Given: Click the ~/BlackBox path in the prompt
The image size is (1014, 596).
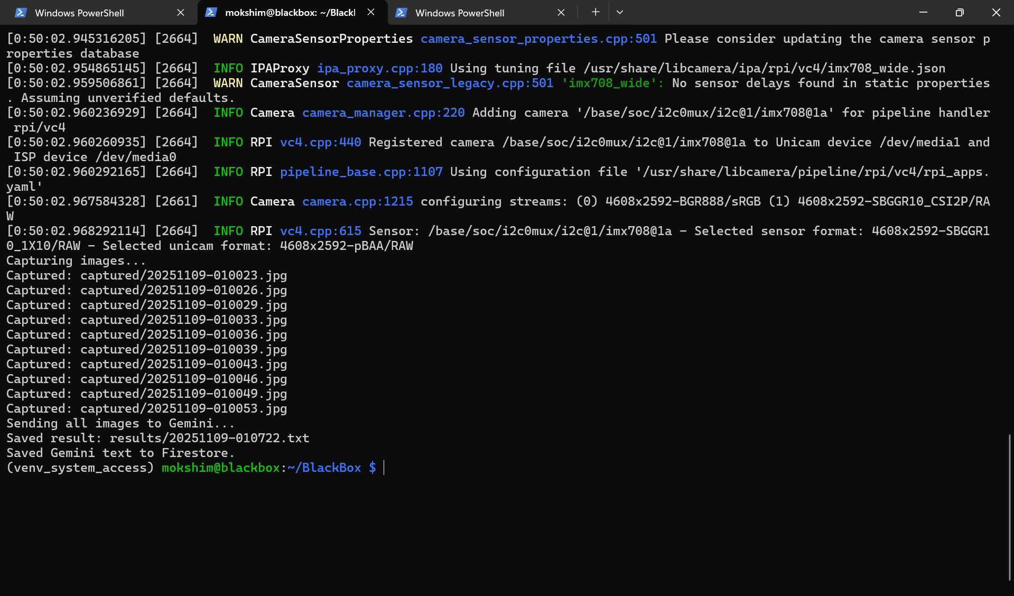Looking at the screenshot, I should [324, 468].
